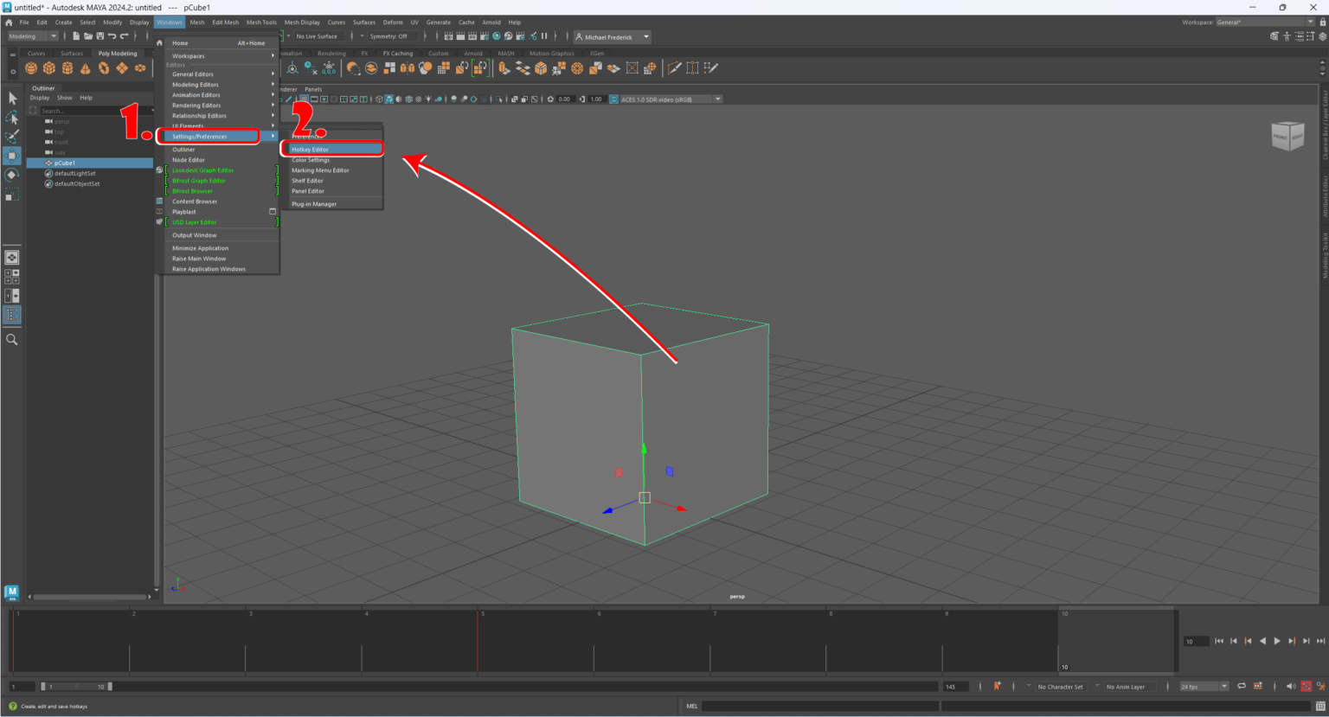Open the HumanIK character icon at top right
Image resolution: width=1329 pixels, height=717 pixels.
pyautogui.click(x=1287, y=36)
